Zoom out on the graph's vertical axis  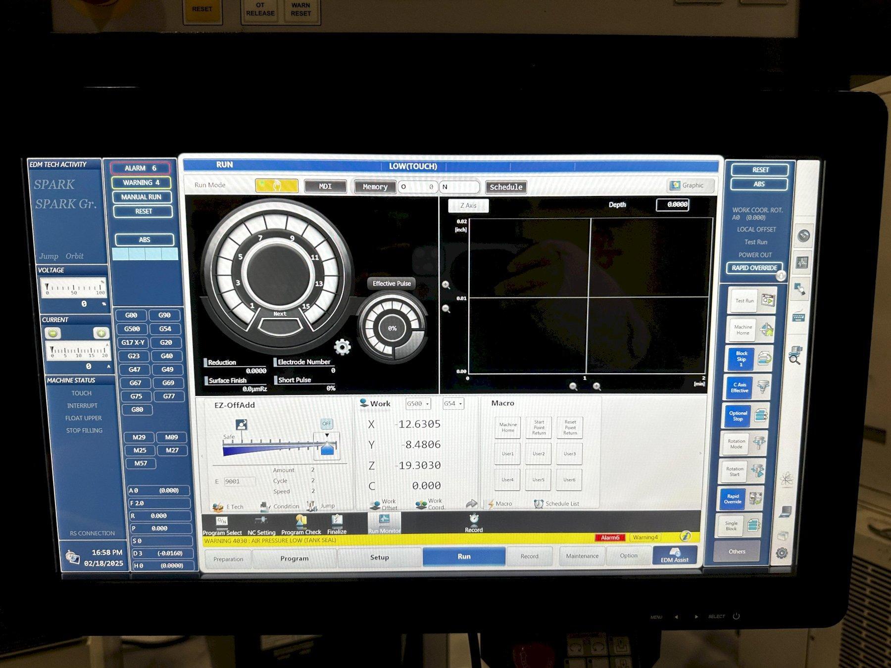pos(446,309)
